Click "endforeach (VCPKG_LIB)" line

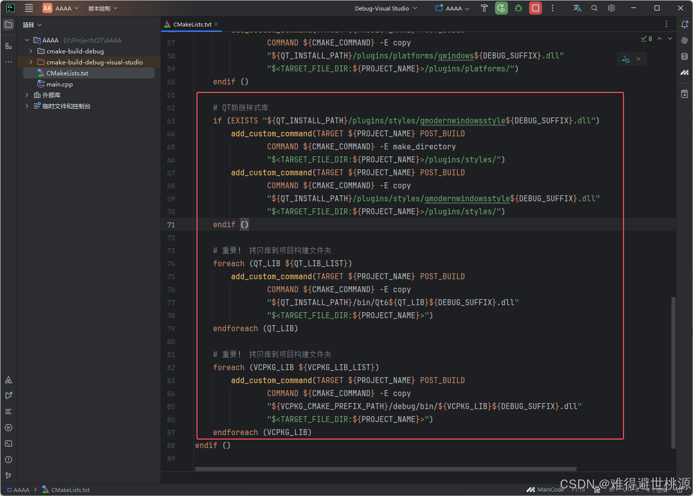[262, 433]
